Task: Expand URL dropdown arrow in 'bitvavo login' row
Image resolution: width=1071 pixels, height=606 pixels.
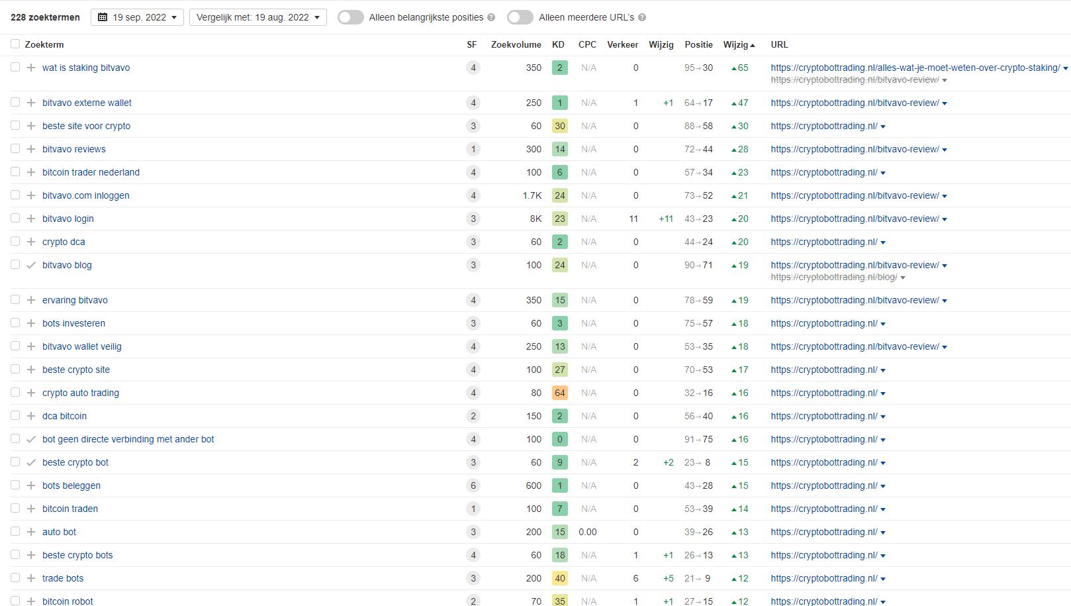Action: [x=945, y=219]
